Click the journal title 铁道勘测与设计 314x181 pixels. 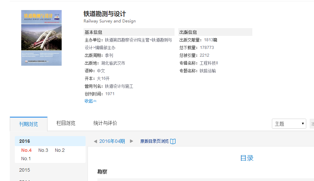pos(105,14)
